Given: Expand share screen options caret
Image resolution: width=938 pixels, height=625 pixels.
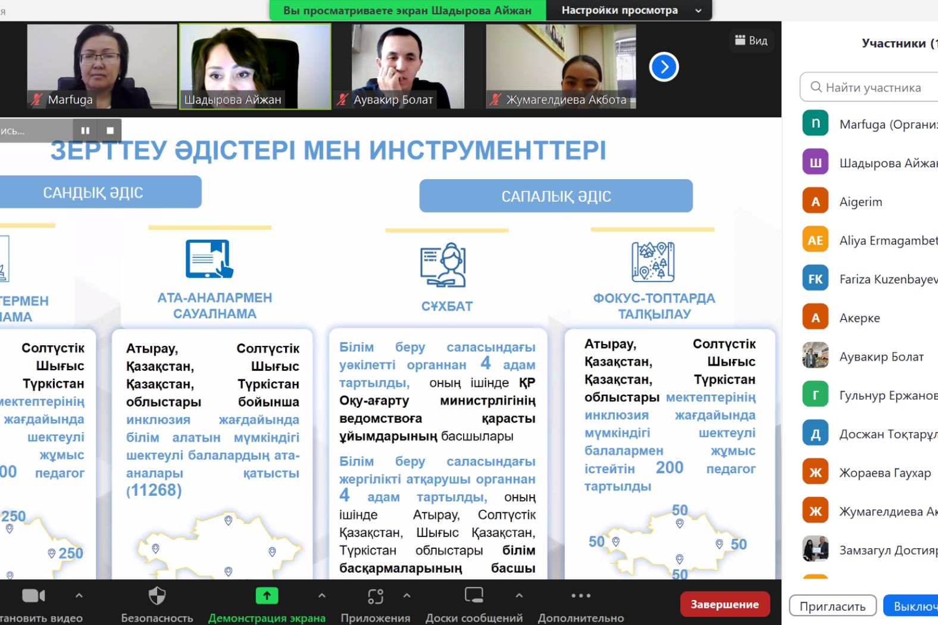Looking at the screenshot, I should tap(322, 595).
